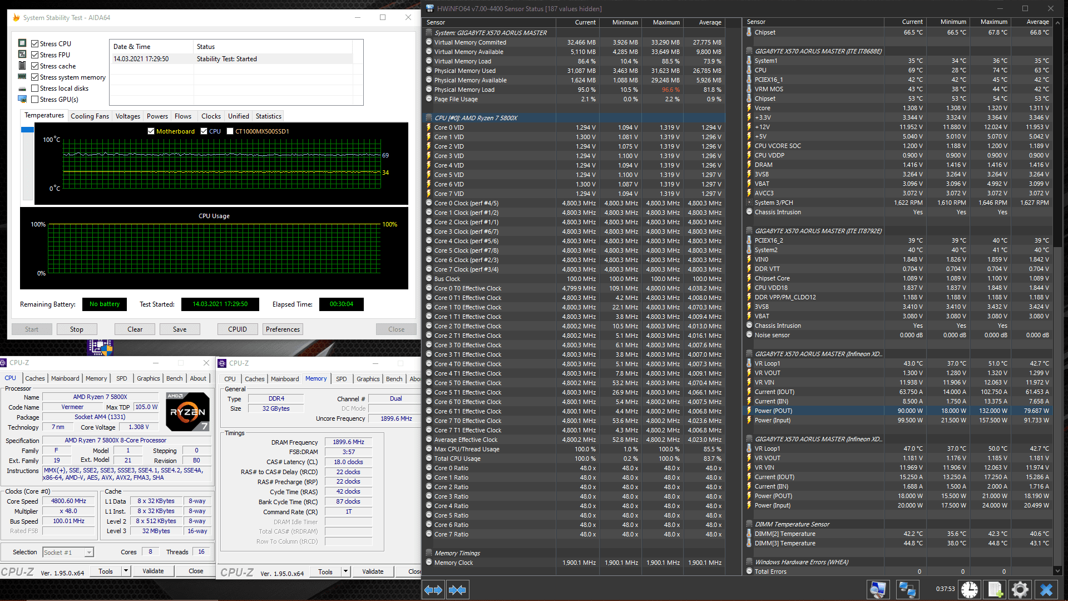Click the Stress FPU percent icon

(x=22, y=55)
